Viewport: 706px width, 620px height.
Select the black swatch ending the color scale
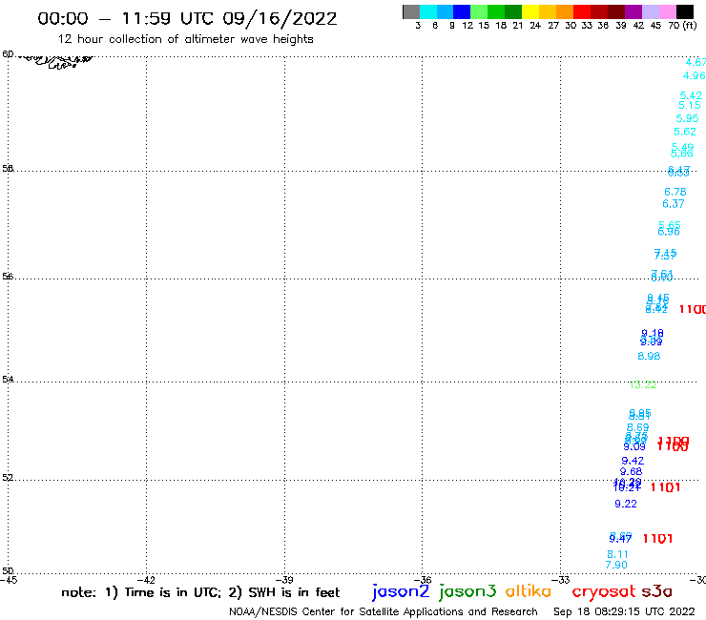(x=685, y=11)
